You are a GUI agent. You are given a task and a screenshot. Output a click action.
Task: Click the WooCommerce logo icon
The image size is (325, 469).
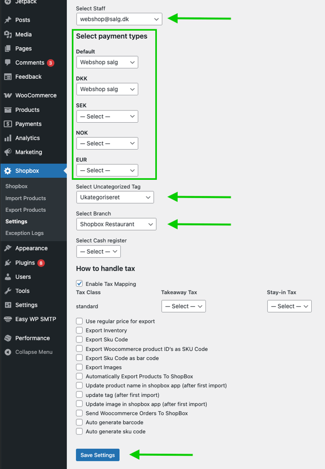[x=8, y=95]
